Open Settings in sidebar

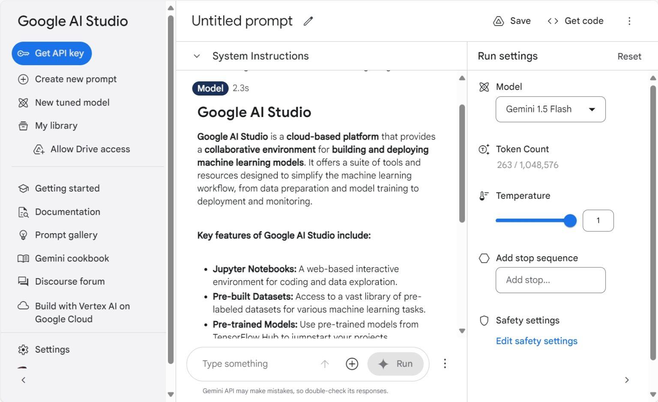coord(52,350)
